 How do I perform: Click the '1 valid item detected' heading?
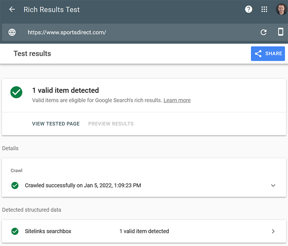click(65, 91)
